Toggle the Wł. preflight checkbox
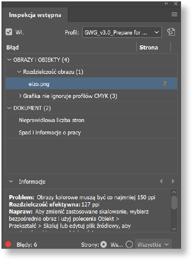Viewport: 193px width, 261px height. (x=9, y=32)
